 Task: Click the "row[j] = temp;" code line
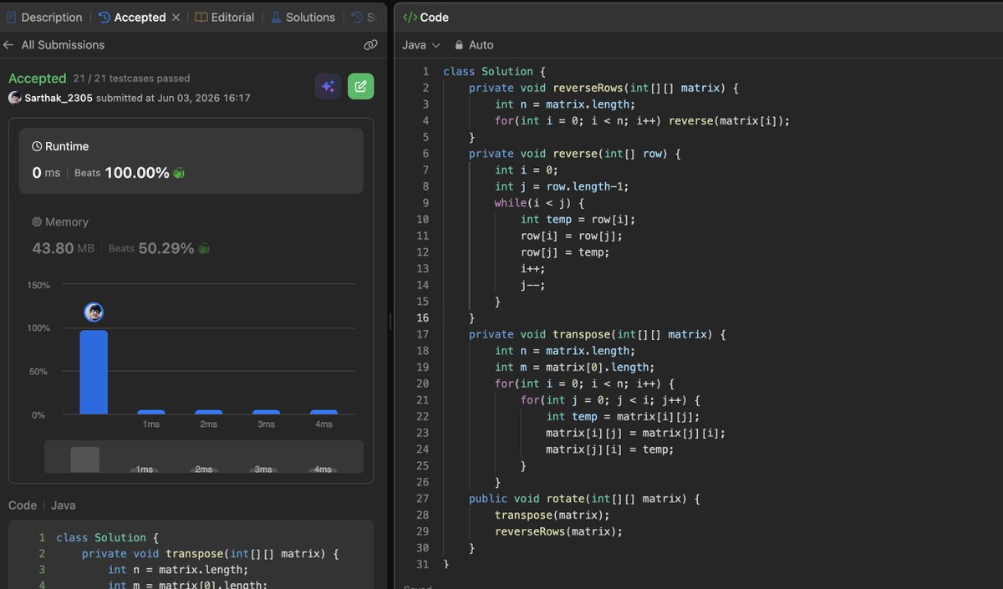565,252
